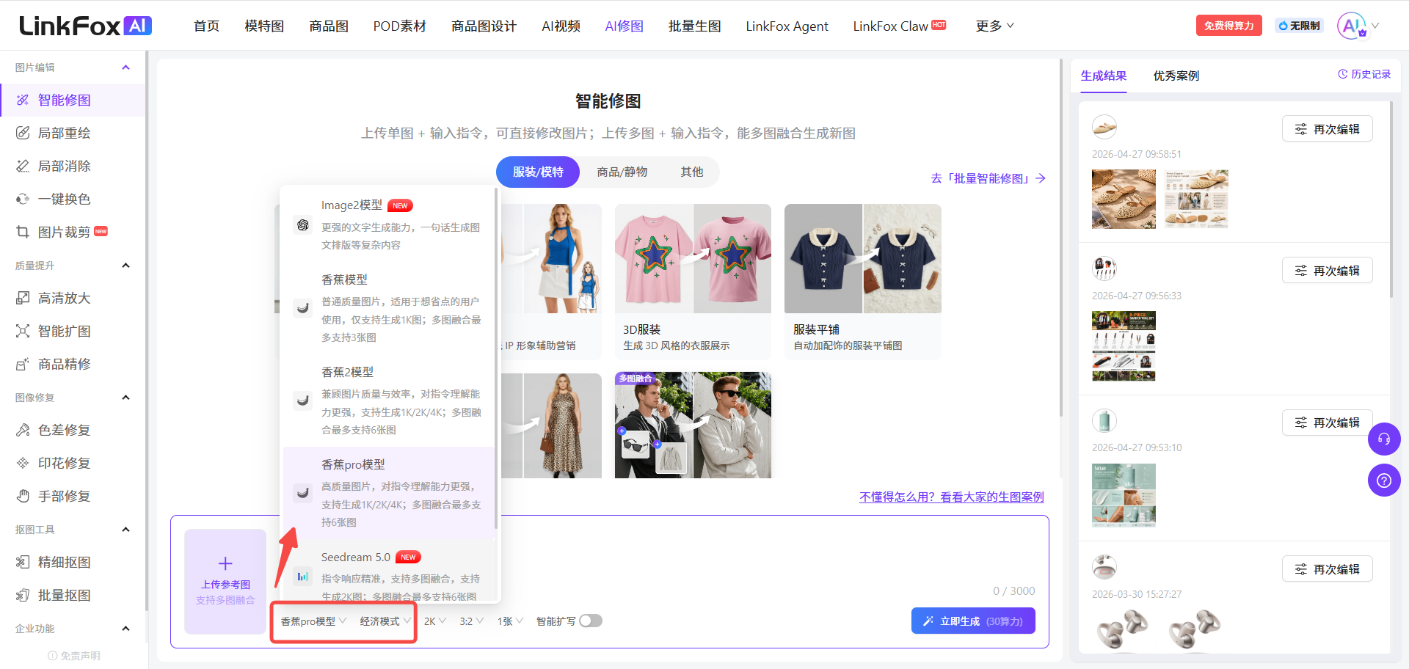Viewport: 1409px width, 669px height.
Task: Open customer service headset button
Action: (1384, 439)
